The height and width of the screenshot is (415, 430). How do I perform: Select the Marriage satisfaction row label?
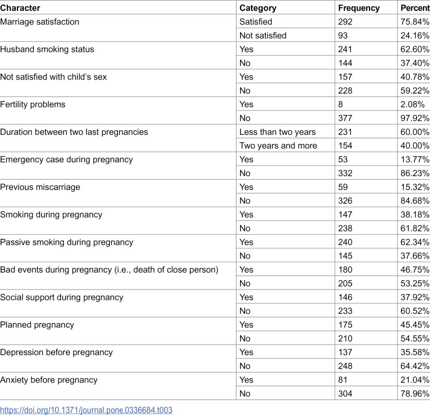[x=40, y=22]
